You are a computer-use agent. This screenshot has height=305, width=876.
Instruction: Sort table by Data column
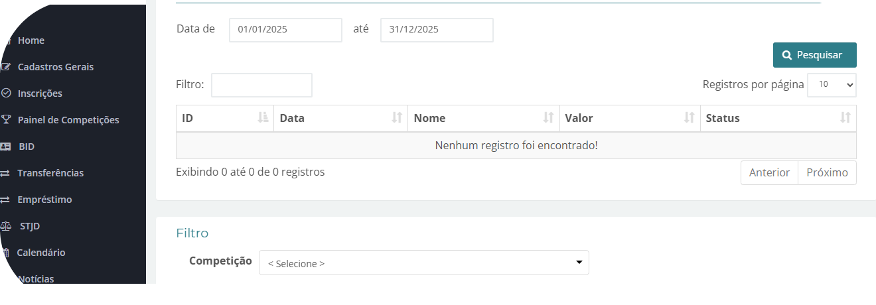pos(340,119)
